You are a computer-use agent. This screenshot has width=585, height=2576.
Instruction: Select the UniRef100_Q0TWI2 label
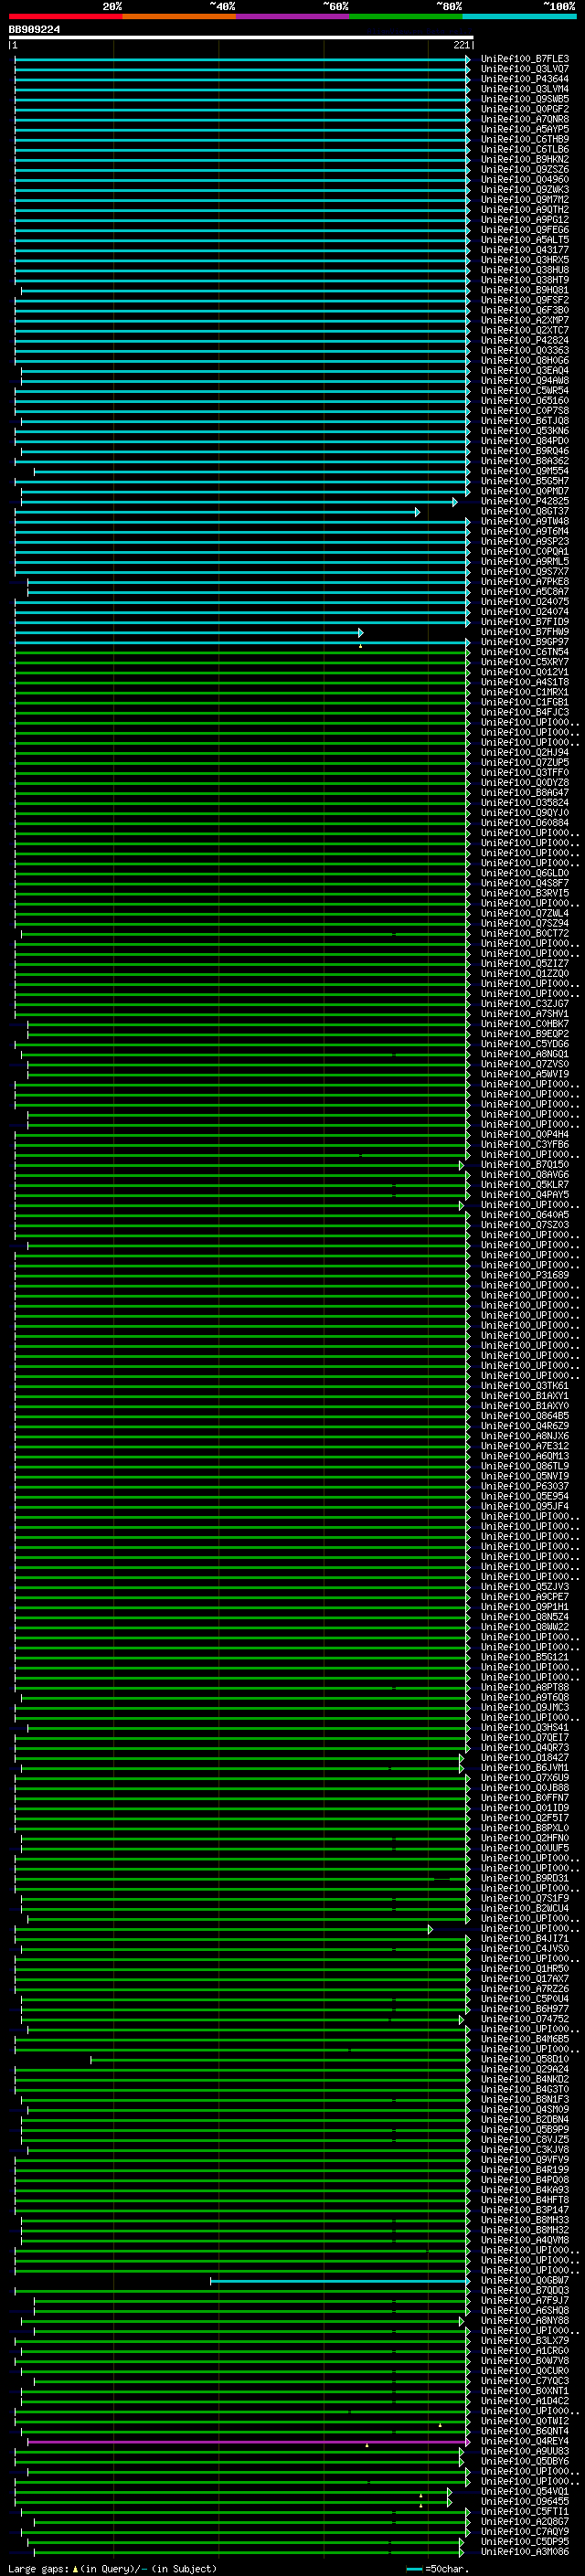coord(525,2421)
